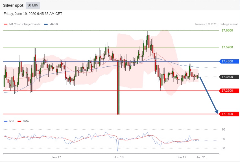Select the Jun 17 date on time axis
The width and height of the screenshot is (240, 162).
pyautogui.click(x=56, y=157)
